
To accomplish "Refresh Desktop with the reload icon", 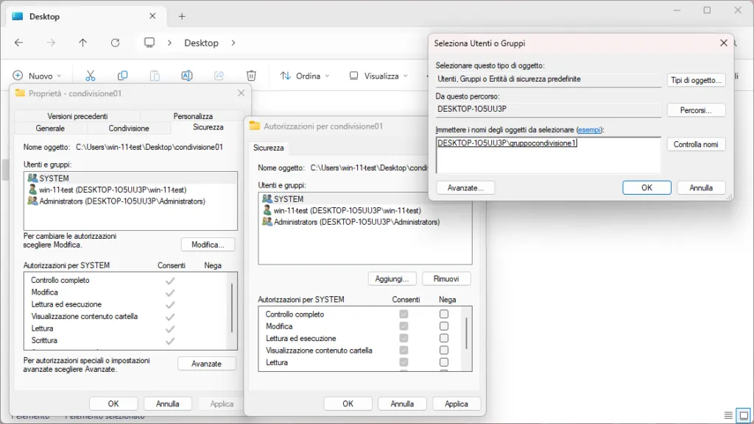I will tap(115, 43).
